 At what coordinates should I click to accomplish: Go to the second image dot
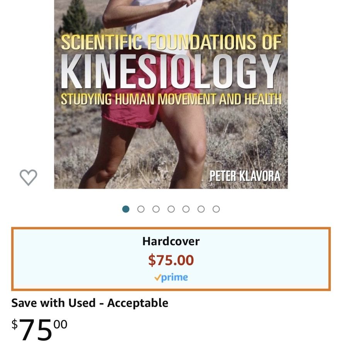(x=141, y=209)
